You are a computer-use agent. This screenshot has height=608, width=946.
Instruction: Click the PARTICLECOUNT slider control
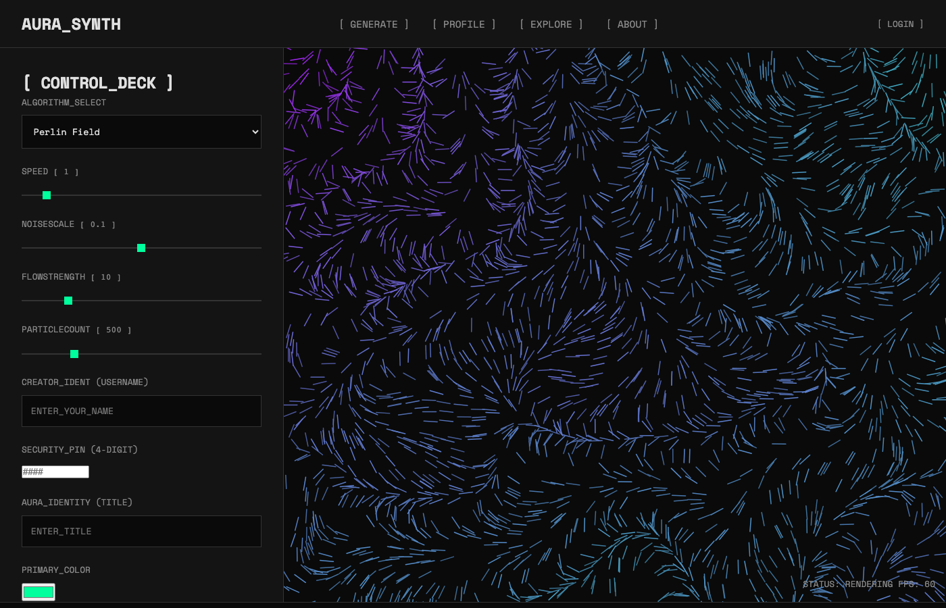click(x=74, y=353)
